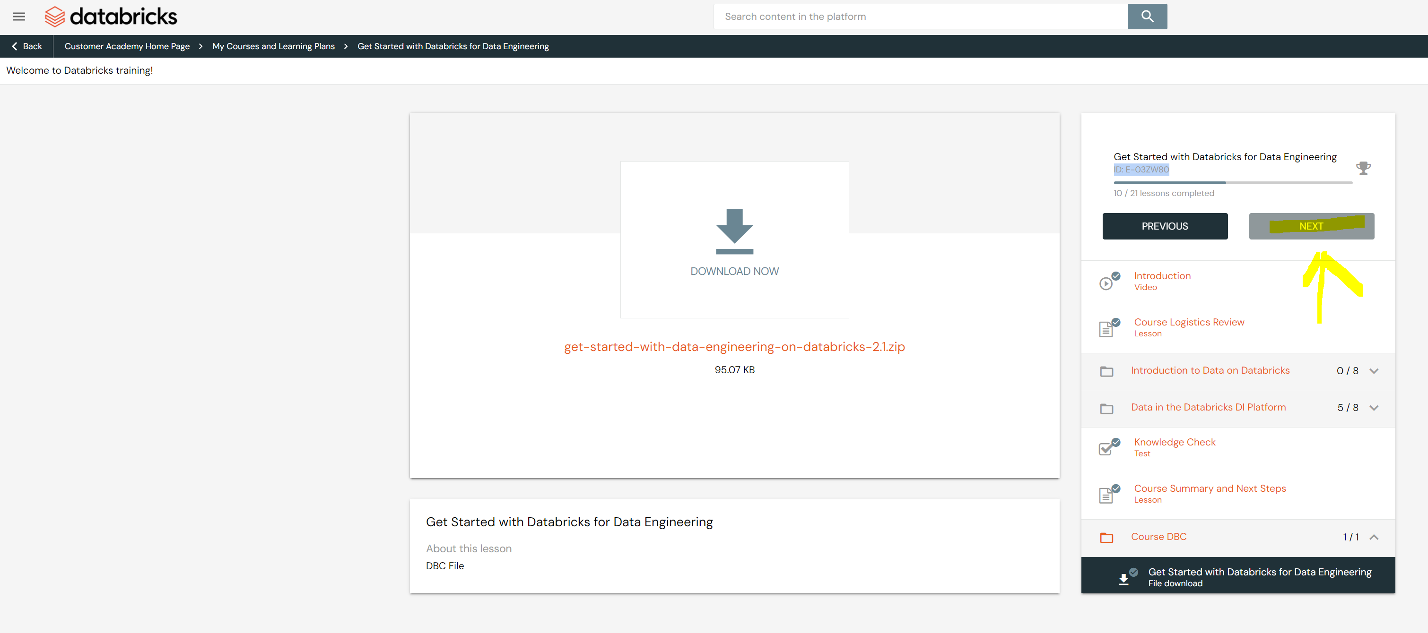Download get-started-with-data-engineering-on-databricks-2.1.zip

734,347
